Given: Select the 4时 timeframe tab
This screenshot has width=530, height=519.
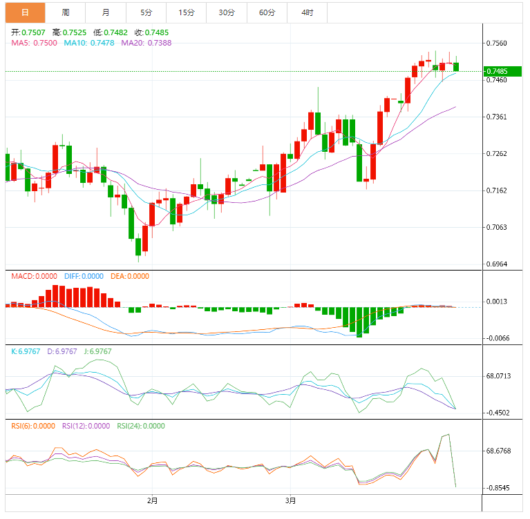Looking at the screenshot, I should pos(307,12).
